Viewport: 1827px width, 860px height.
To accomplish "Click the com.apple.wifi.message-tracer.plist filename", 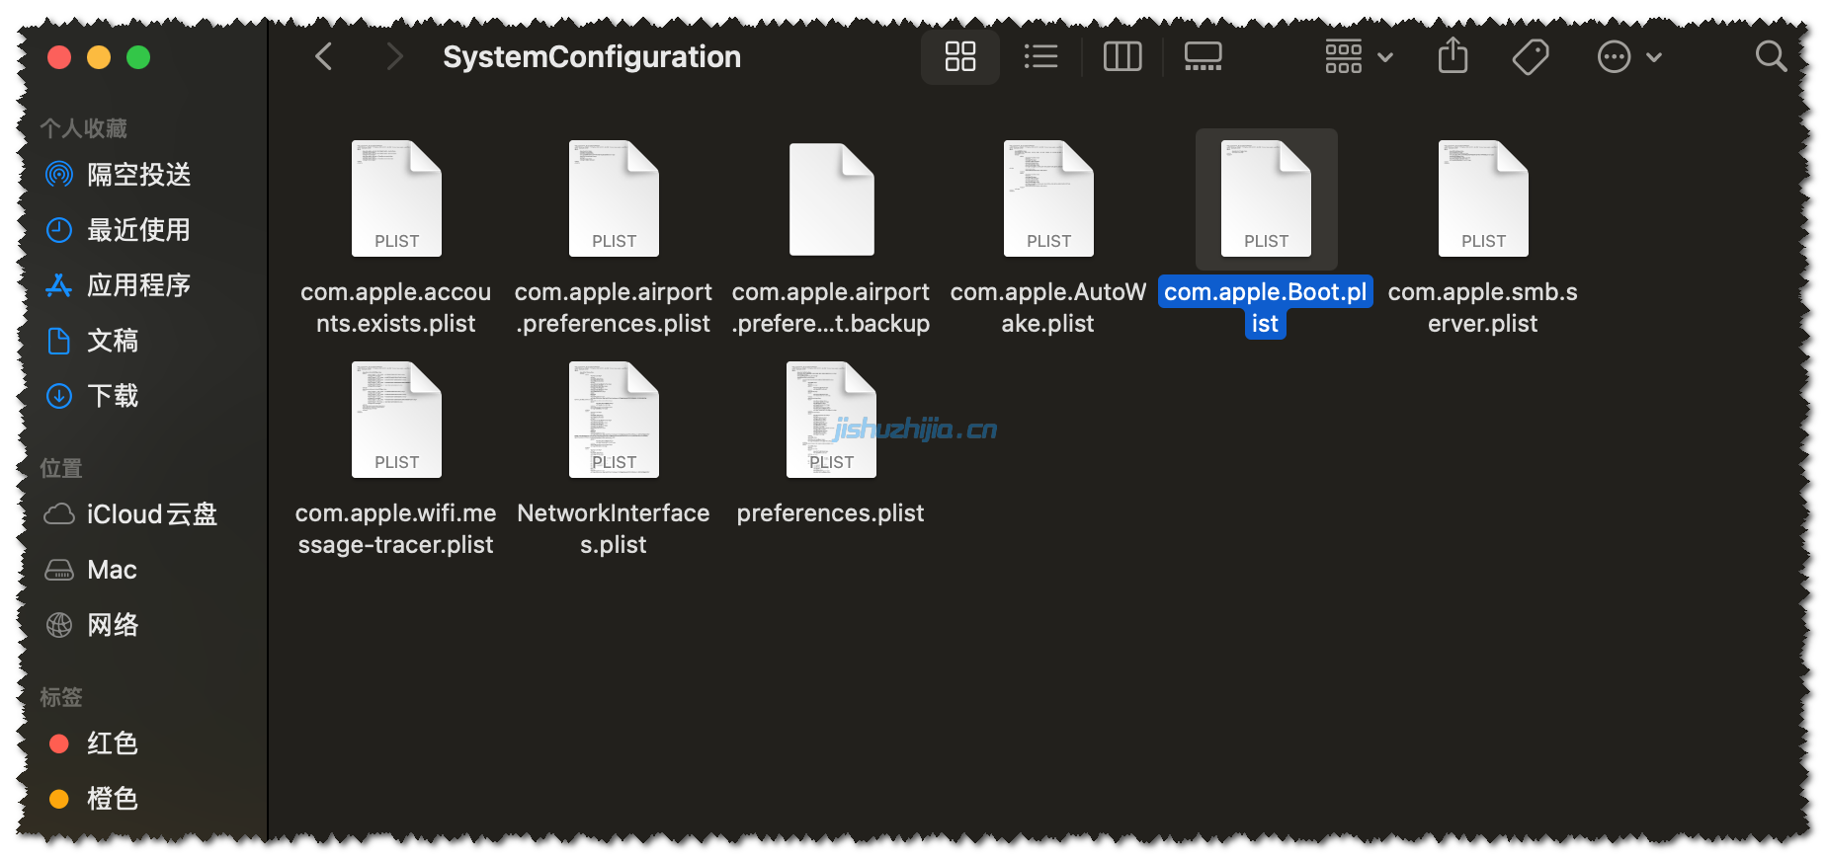I will coord(396,529).
